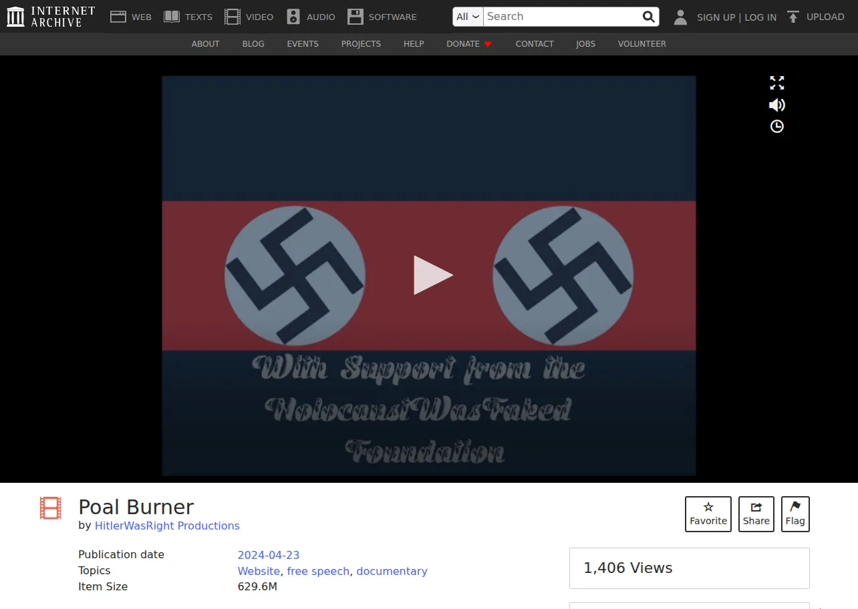858x609 pixels.
Task: Open the Audio section speaker icon
Action: point(293,17)
